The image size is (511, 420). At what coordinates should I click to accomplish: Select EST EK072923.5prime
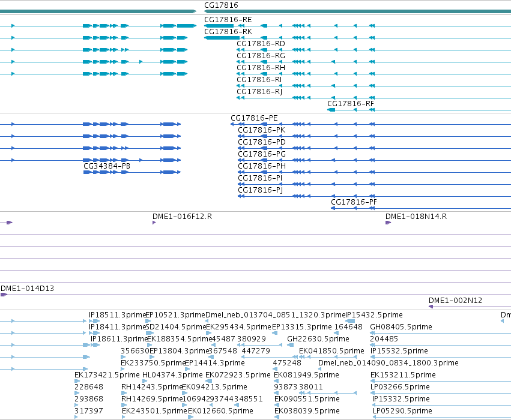238,375
